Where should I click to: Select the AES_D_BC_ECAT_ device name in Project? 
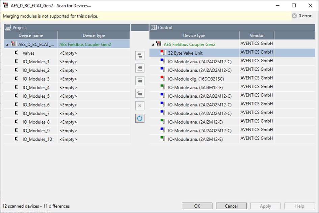36,44
